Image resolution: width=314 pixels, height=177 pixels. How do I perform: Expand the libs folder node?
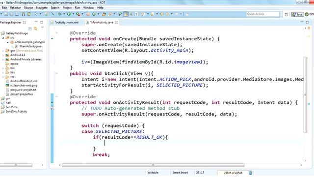pyautogui.click(x=3, y=73)
